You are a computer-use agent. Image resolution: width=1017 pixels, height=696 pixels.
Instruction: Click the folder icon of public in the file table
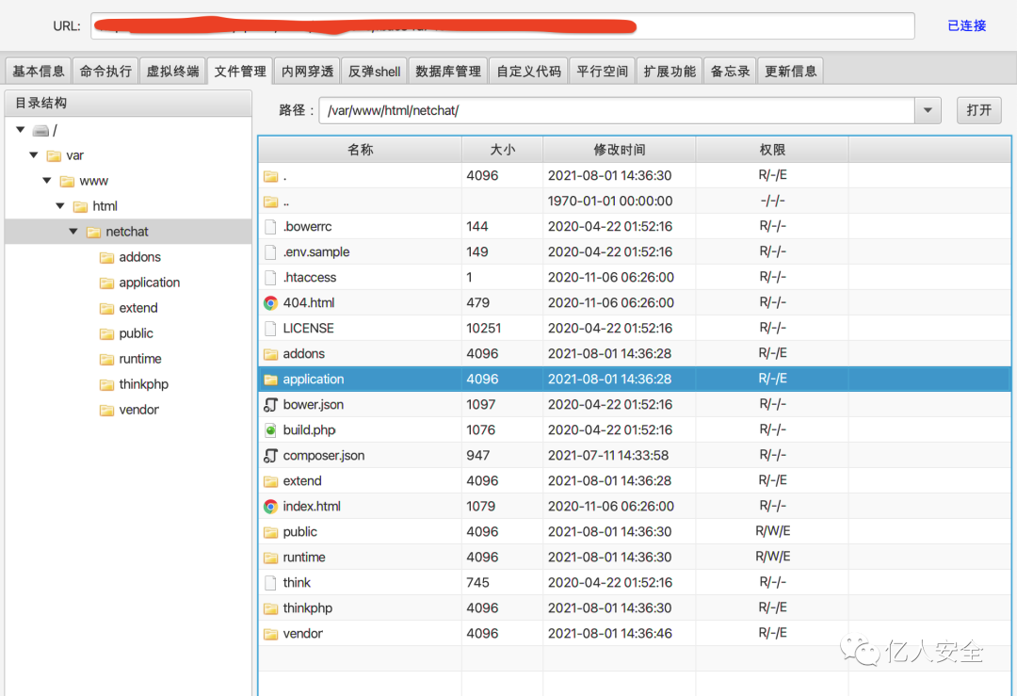pyautogui.click(x=270, y=532)
